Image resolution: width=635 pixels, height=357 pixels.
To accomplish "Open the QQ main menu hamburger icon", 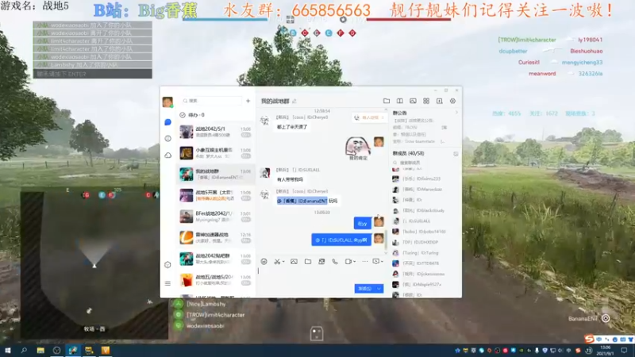I will (167, 283).
